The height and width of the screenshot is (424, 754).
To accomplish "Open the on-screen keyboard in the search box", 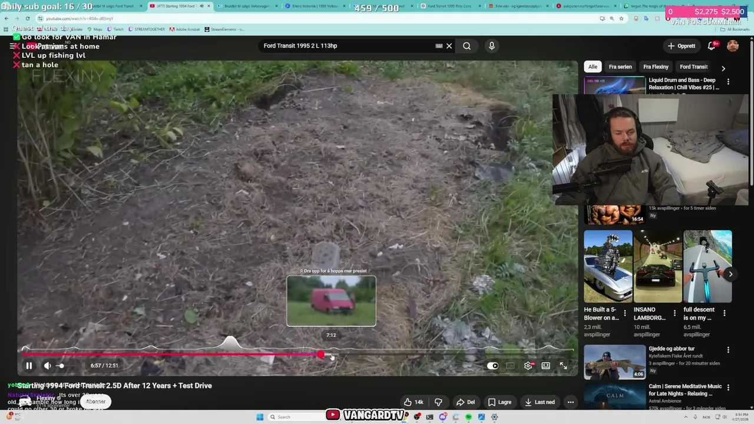I will (x=439, y=46).
